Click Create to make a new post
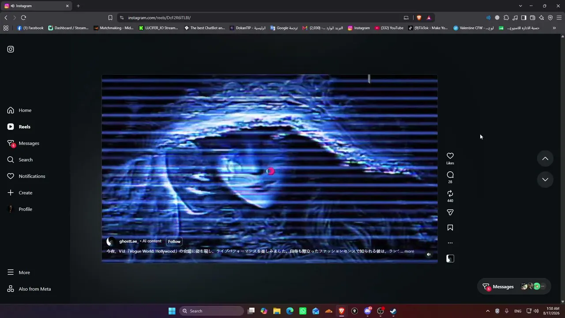 20,193
